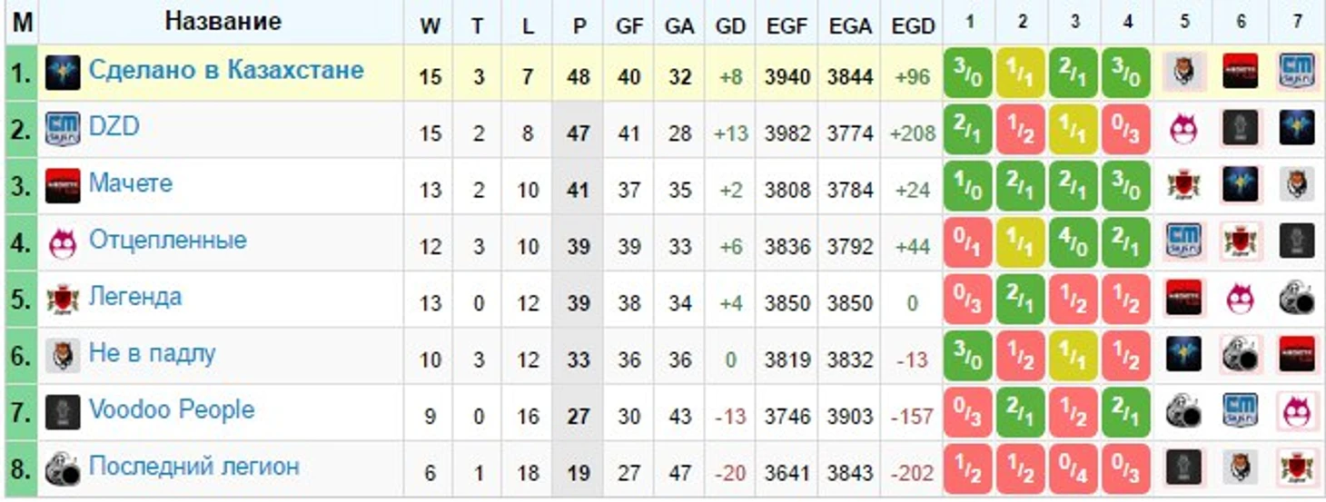This screenshot has height=502, width=1326.
Task: Open Не в падлу round 3 draw 1/1
Action: click(x=1074, y=356)
